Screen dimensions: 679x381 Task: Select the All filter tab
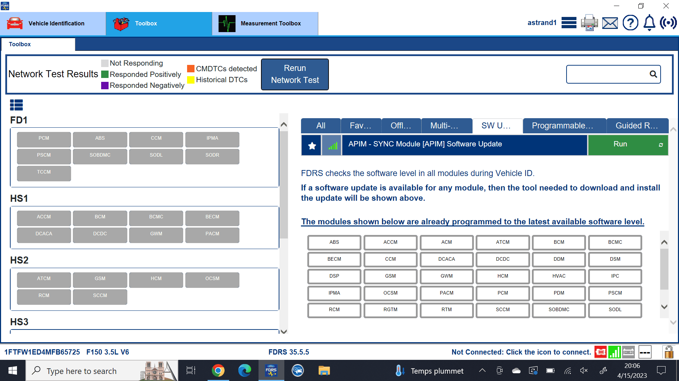click(321, 126)
